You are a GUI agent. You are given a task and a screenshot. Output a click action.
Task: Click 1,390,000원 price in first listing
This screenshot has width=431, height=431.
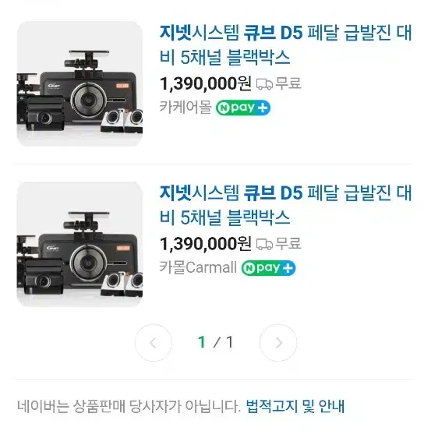coord(205,83)
